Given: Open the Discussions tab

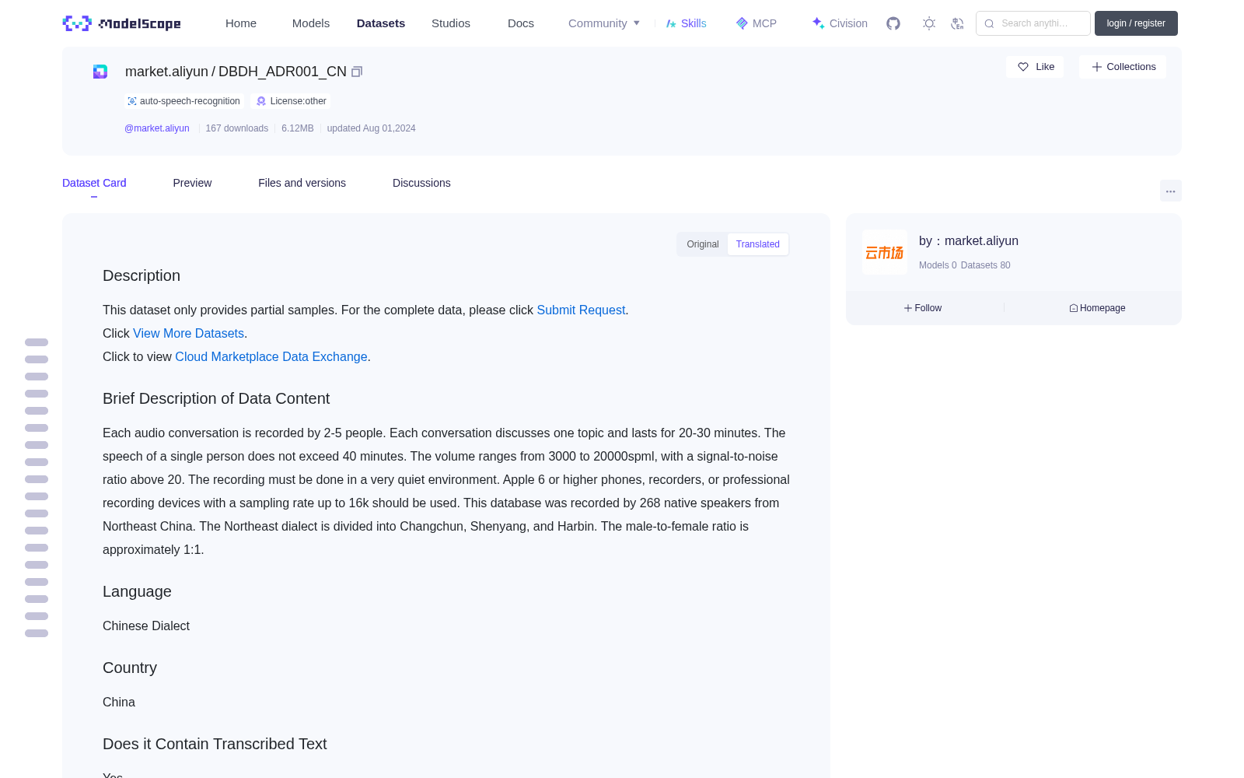Looking at the screenshot, I should 421,183.
